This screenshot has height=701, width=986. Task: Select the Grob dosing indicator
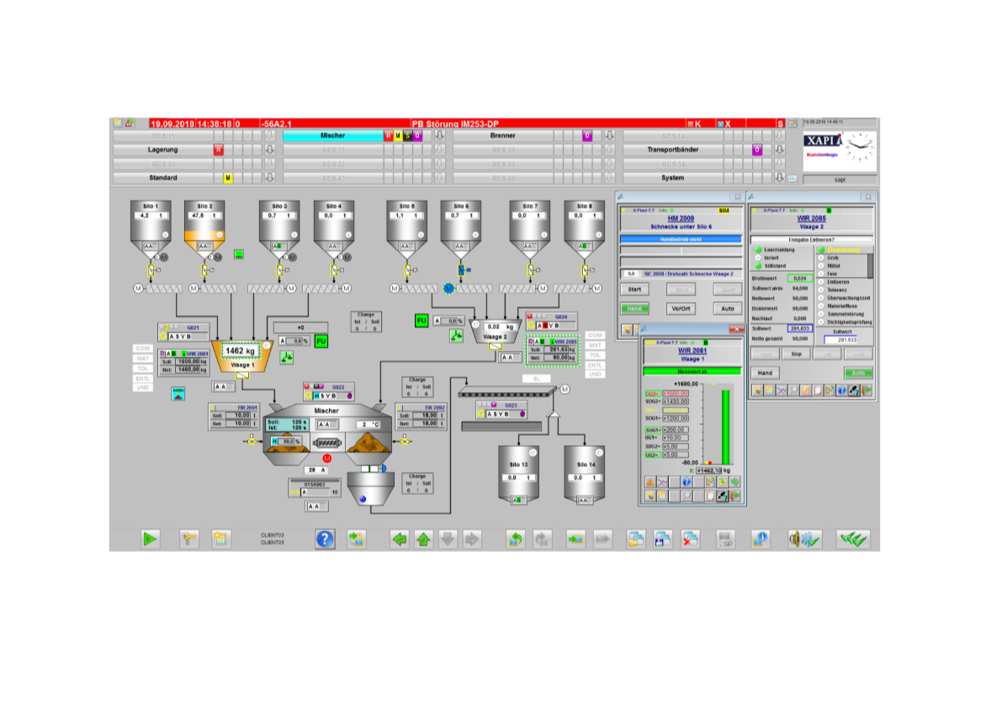(x=822, y=258)
